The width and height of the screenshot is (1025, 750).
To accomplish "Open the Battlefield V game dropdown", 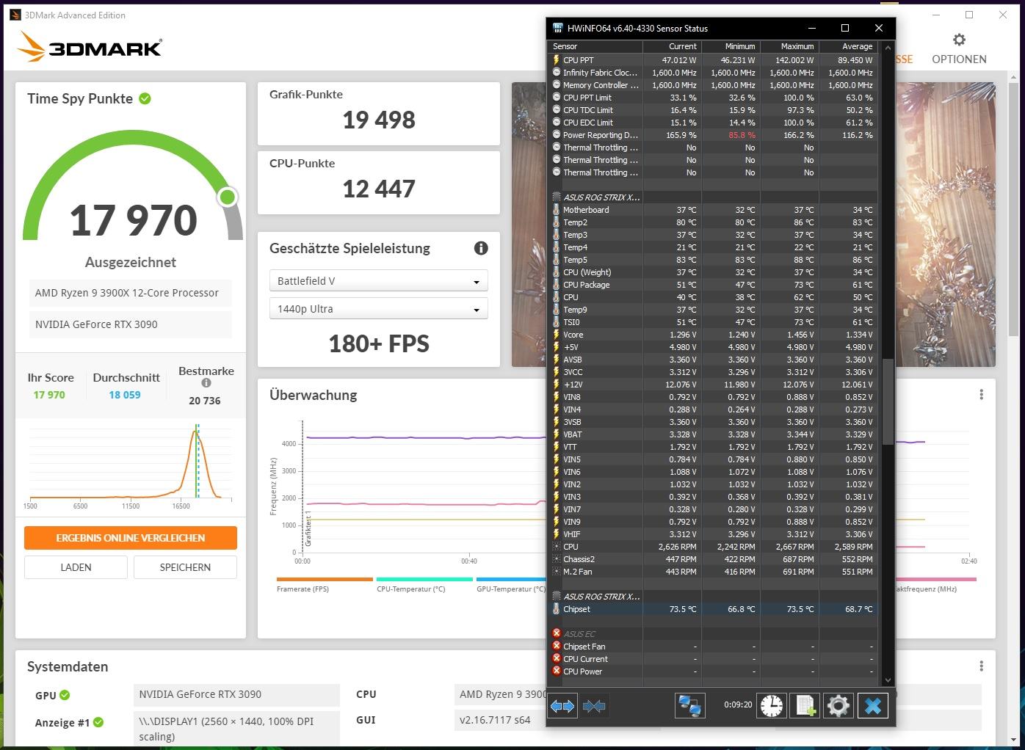I will (x=379, y=281).
